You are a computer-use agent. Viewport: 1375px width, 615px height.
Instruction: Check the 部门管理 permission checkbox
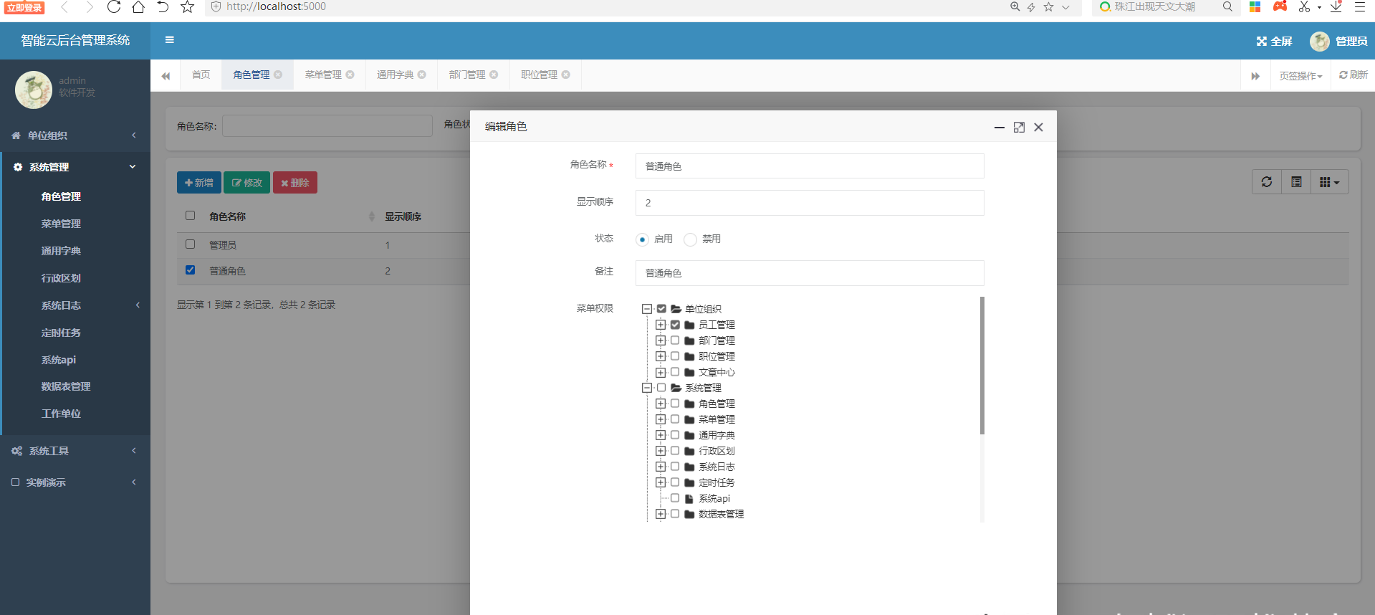point(675,340)
